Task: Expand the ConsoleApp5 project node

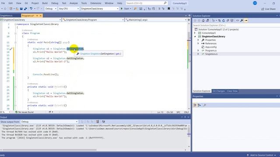Action: [x=195, y=33]
